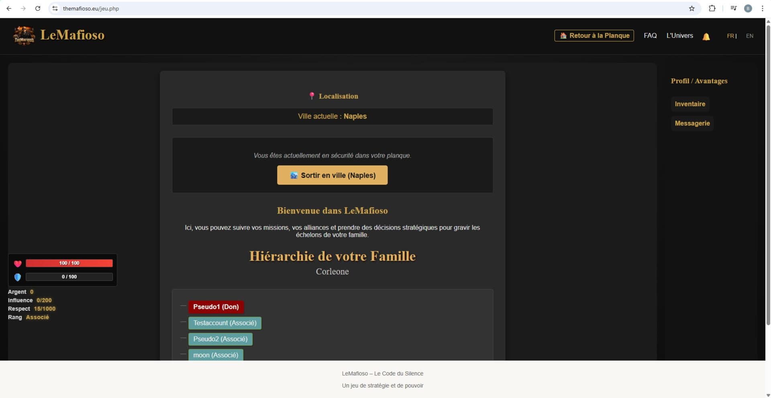Click the blue shield armor icon
771x398 pixels.
pos(18,277)
